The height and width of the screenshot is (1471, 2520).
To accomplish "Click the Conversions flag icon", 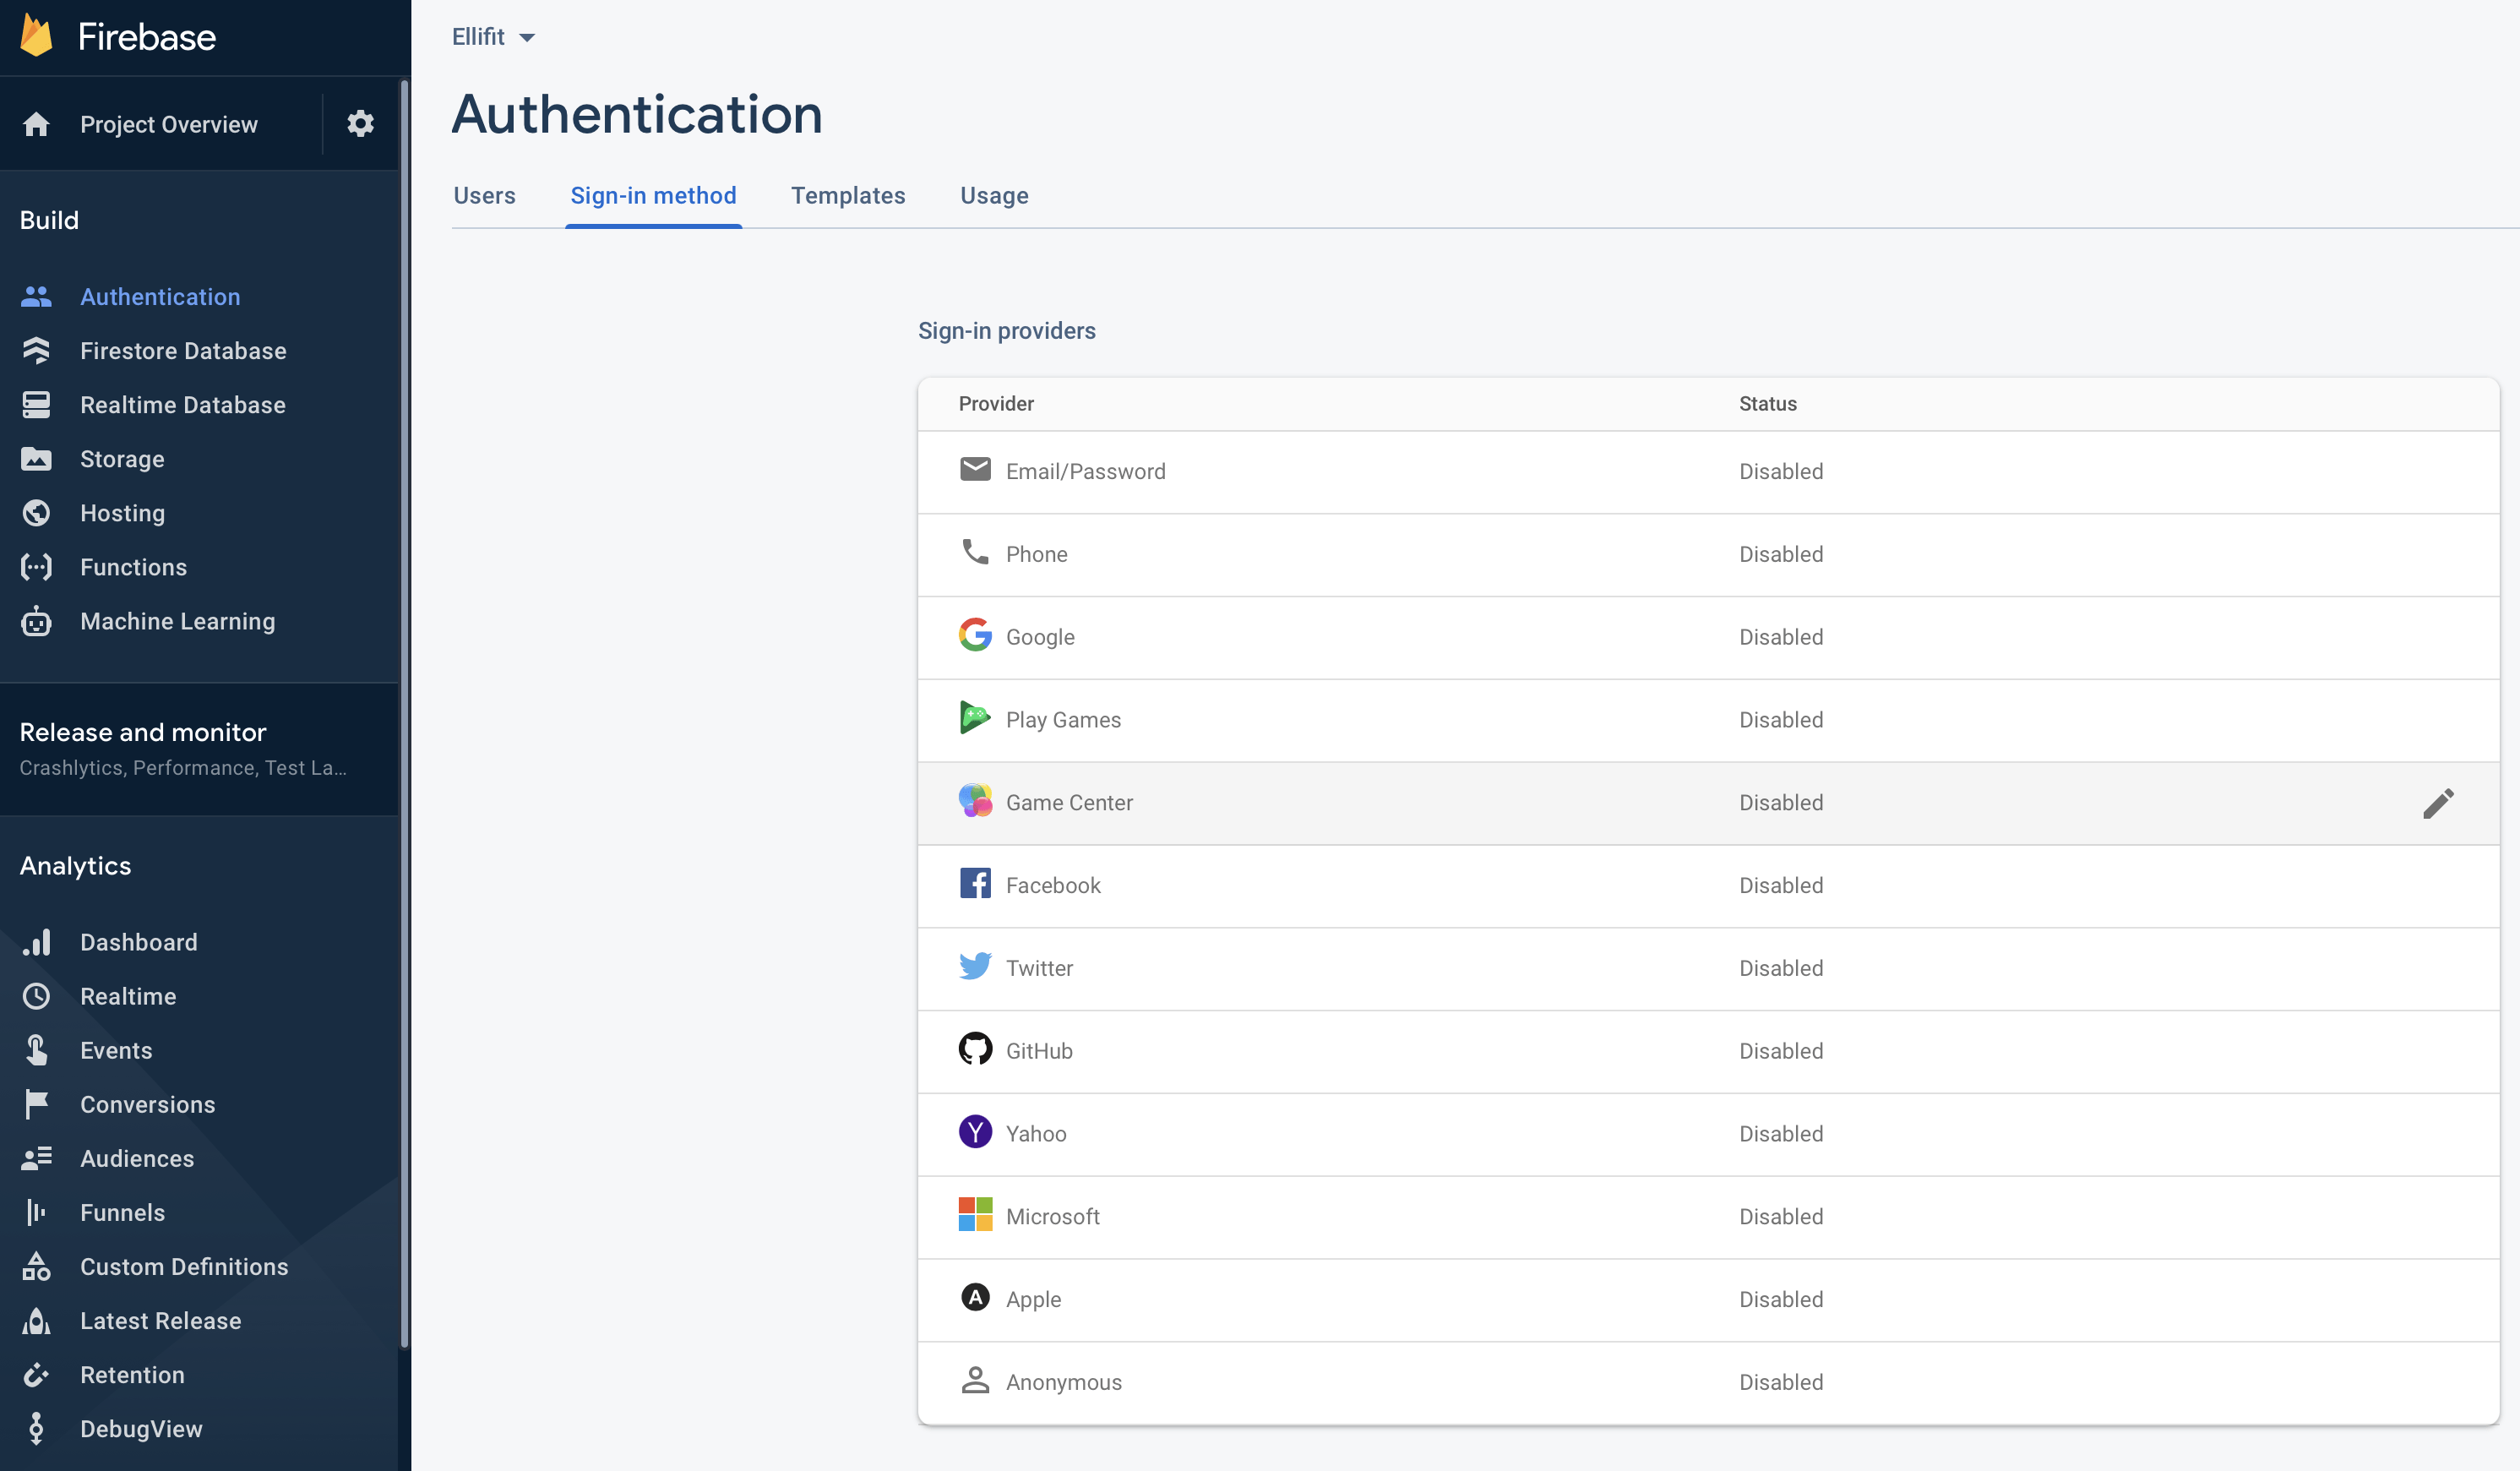I will (x=36, y=1104).
